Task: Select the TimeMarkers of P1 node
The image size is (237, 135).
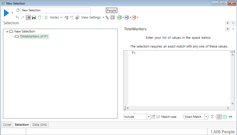Action: point(34,36)
